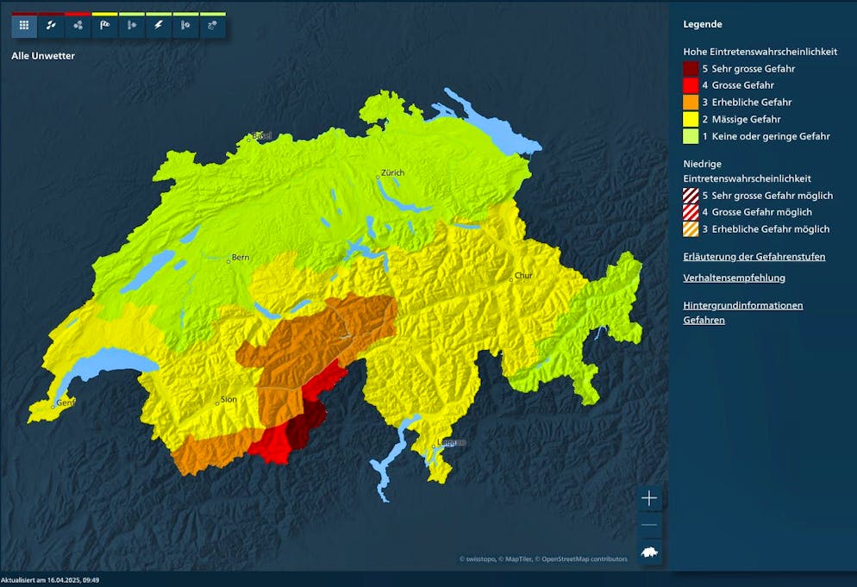Select the Alle Unwetter grid icon

coord(23,25)
